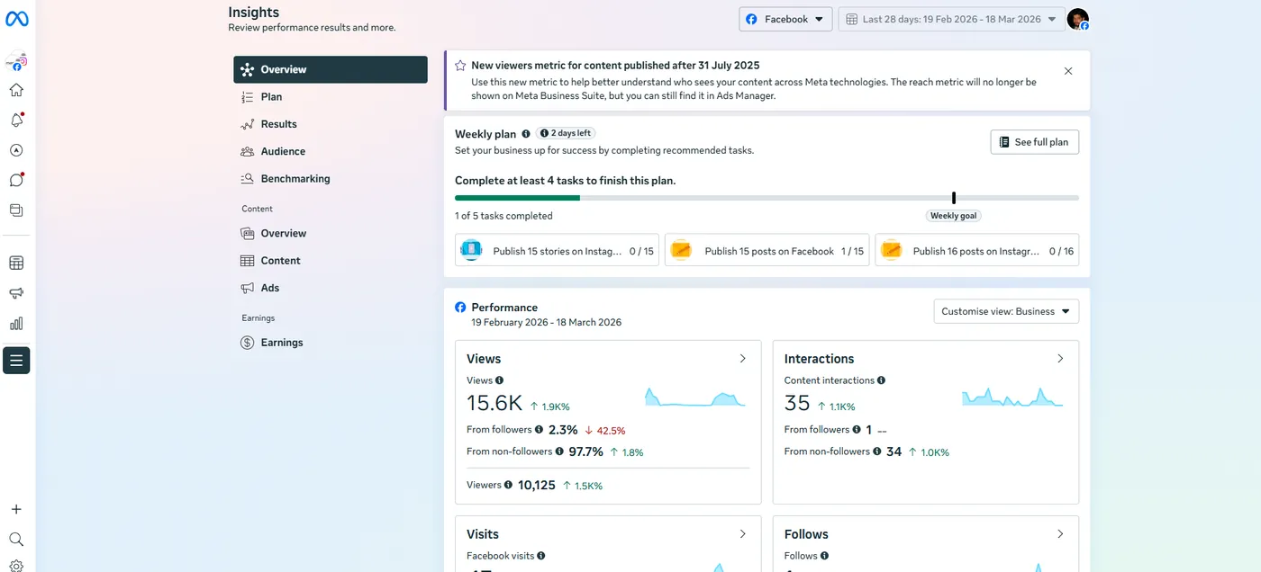Click the Content interactions value 35
This screenshot has height=572, width=1261.
tap(797, 404)
